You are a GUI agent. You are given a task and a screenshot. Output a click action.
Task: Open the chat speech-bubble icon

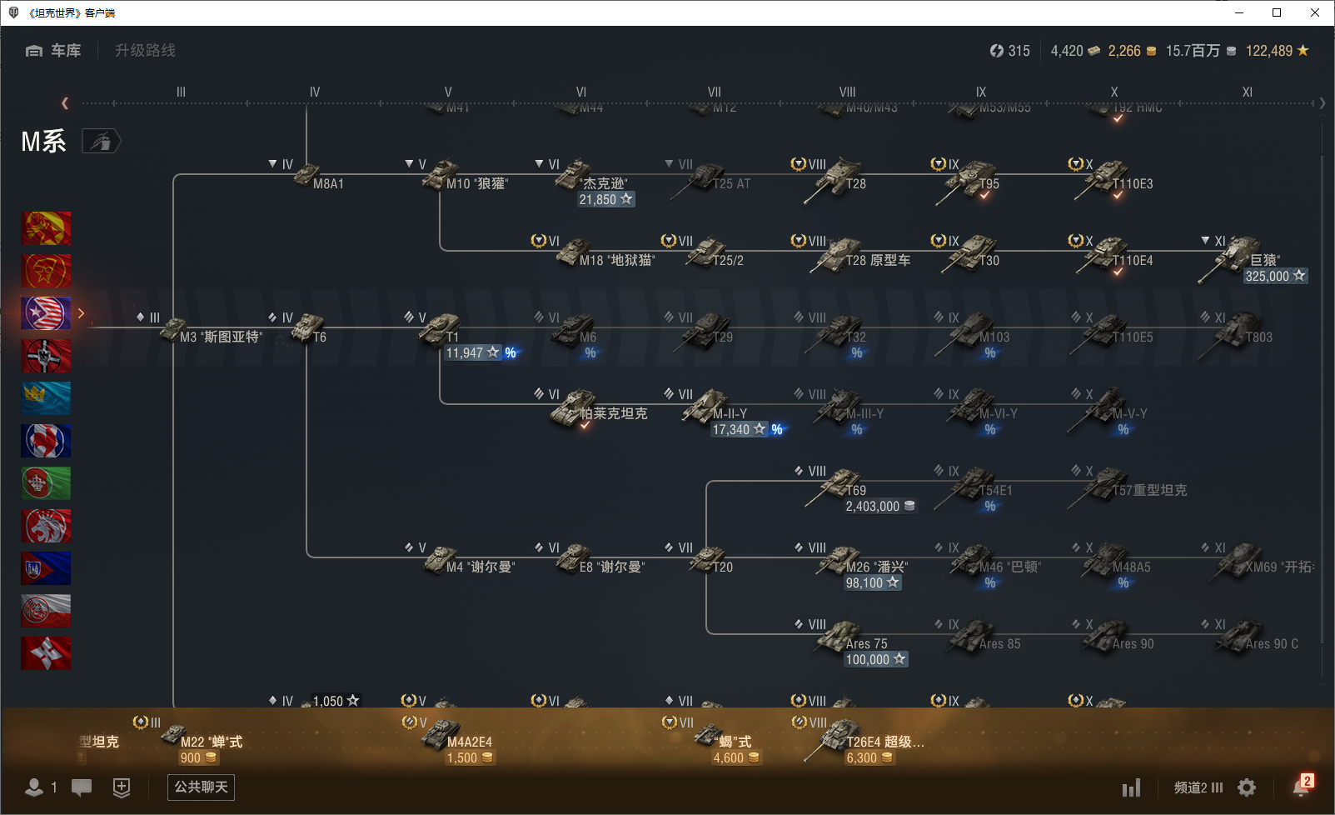[82, 787]
